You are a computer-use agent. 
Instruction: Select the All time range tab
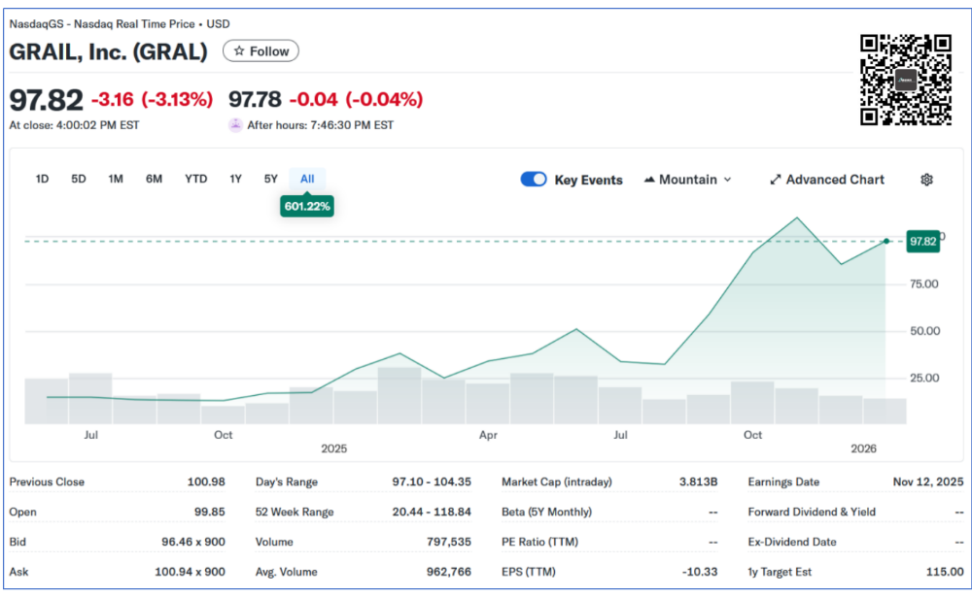[x=307, y=179]
